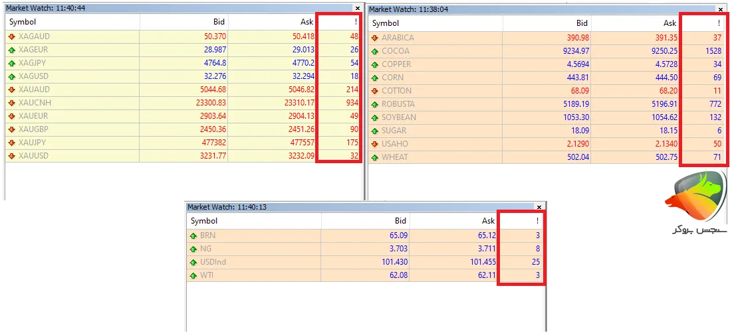Click the NG symbol name
730x335 pixels.
(206, 249)
